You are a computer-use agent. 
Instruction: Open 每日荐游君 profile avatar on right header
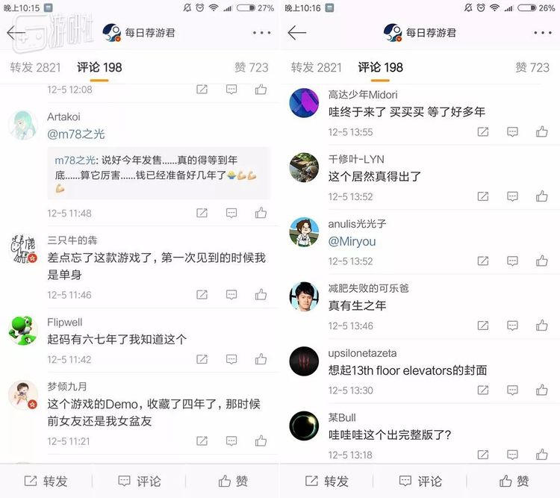click(393, 33)
